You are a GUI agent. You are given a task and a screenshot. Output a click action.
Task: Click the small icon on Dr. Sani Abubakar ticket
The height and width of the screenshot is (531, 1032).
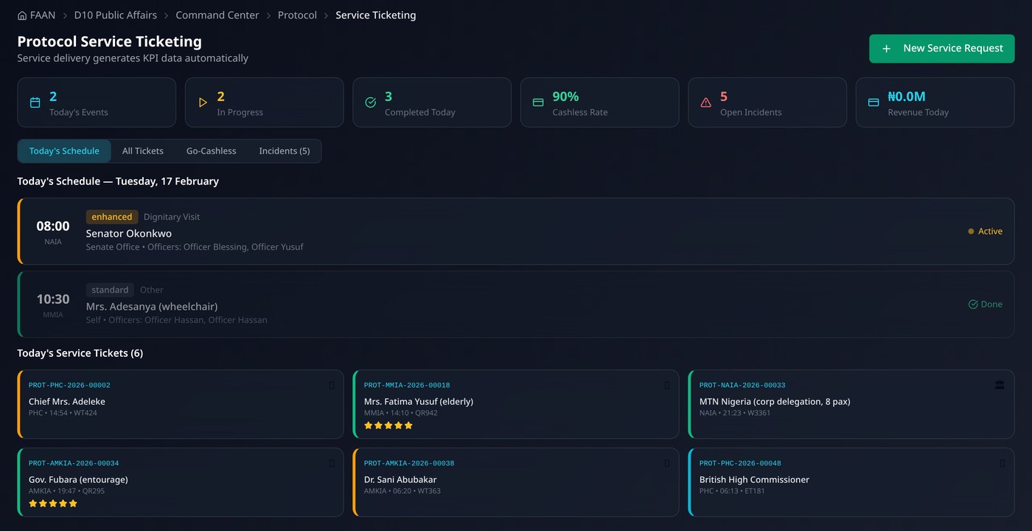(667, 463)
